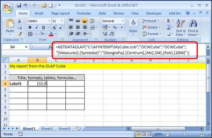The height and width of the screenshot is (138, 212).
Task: Center the text horizontally
Action: [x=78, y=28]
